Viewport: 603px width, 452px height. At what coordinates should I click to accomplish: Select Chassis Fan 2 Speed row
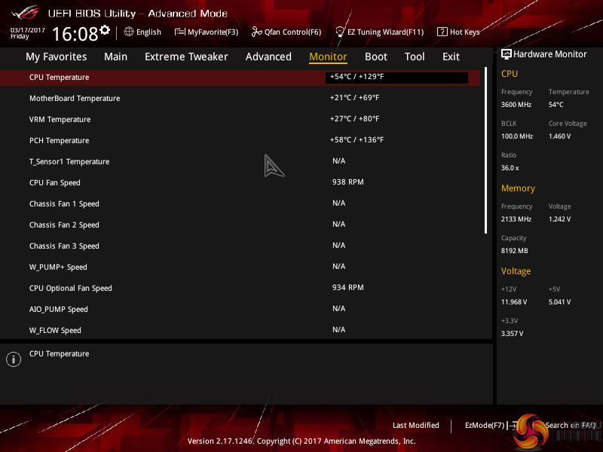tap(240, 225)
